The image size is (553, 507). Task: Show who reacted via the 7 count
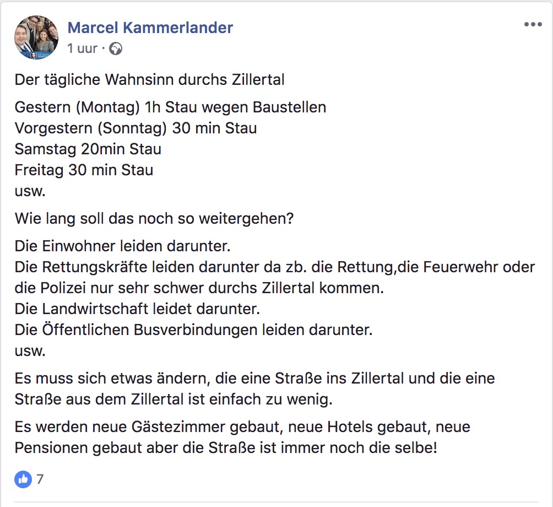tap(40, 479)
